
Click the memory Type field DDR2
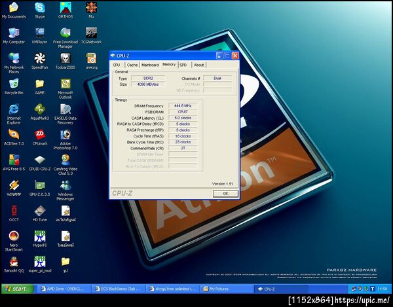point(148,78)
